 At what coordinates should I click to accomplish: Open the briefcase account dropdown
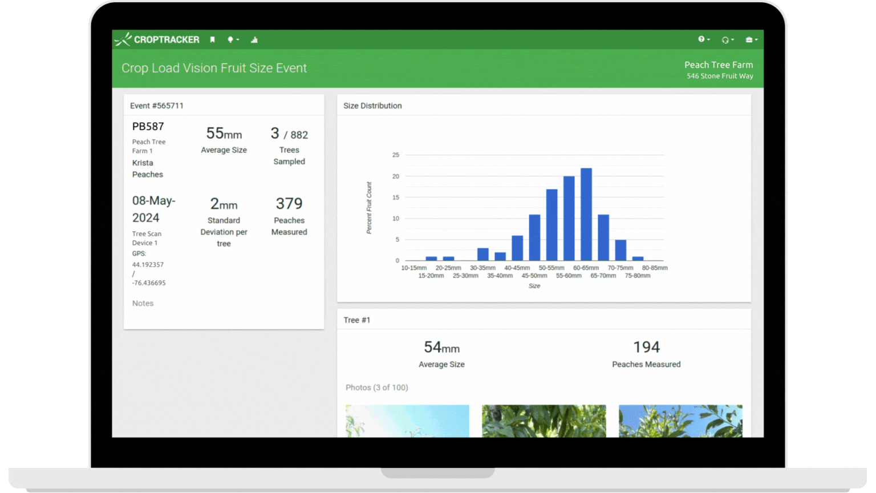752,40
